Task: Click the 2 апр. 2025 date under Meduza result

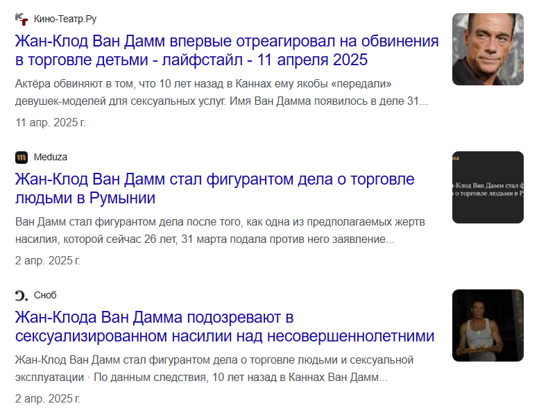Action: 48,261
